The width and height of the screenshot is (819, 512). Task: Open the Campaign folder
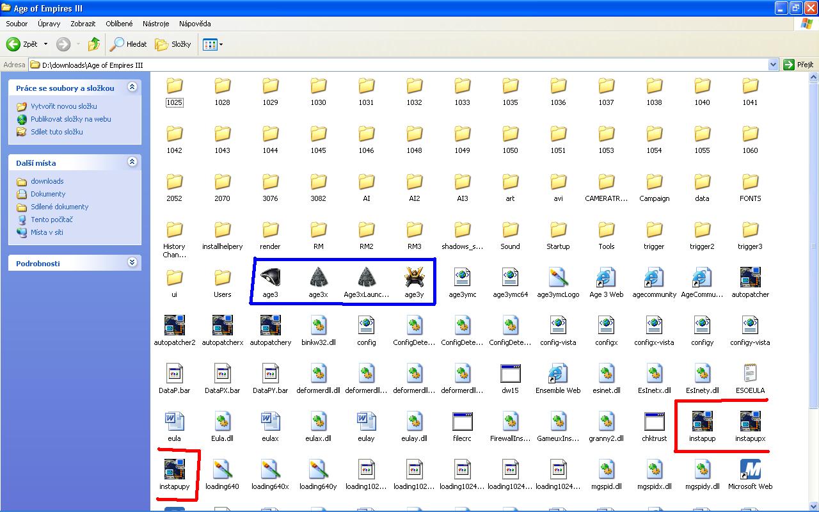(x=654, y=182)
